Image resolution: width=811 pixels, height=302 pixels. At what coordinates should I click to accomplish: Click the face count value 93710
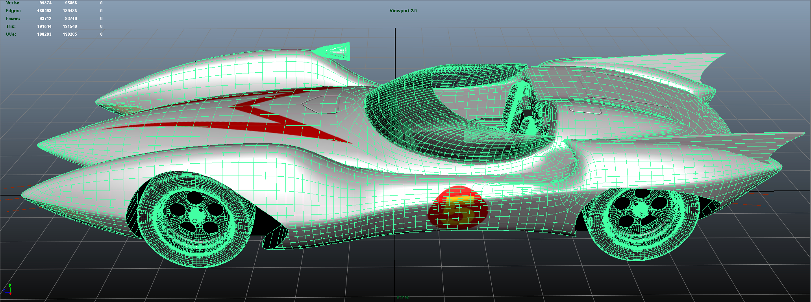tap(71, 18)
